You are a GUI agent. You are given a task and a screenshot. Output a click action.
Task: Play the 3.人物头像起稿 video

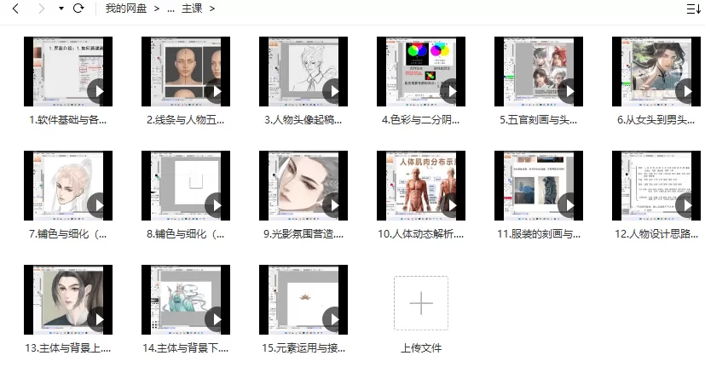tap(335, 90)
